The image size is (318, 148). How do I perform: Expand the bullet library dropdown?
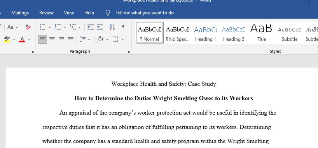pyautogui.click(x=50, y=27)
